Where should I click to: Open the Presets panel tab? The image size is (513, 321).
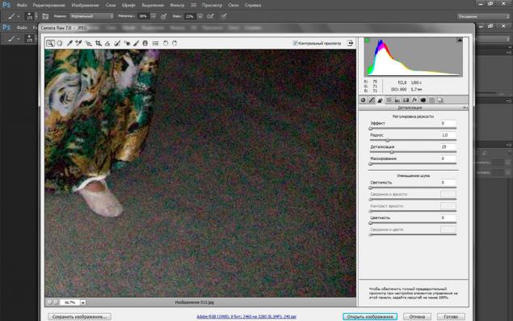point(431,100)
